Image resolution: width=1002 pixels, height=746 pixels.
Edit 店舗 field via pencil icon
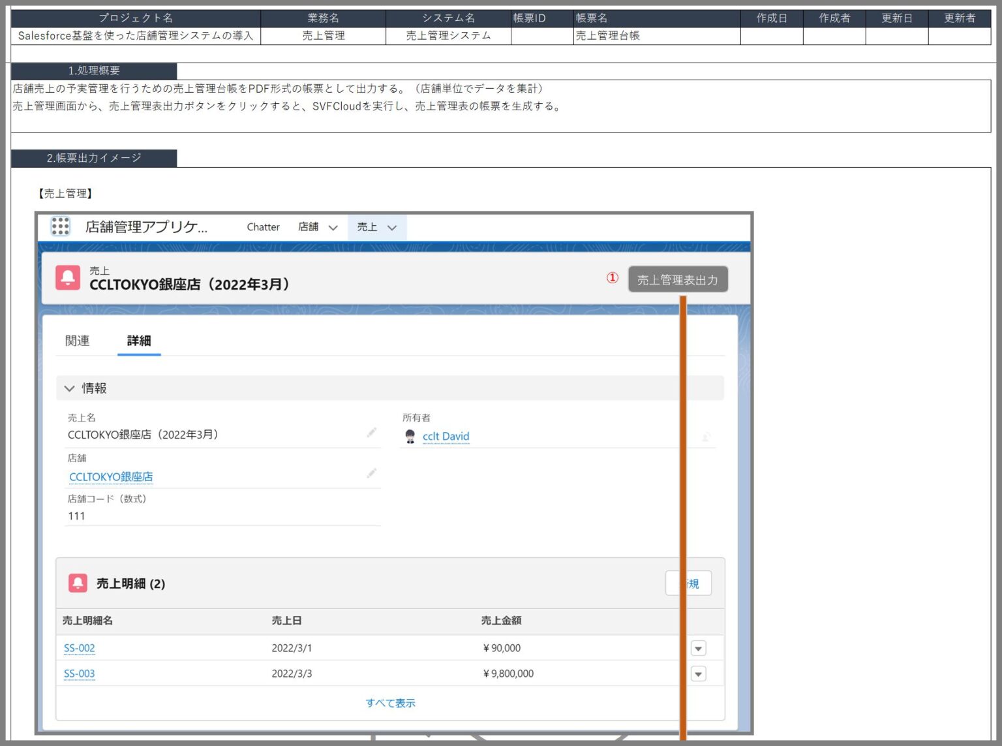(371, 474)
